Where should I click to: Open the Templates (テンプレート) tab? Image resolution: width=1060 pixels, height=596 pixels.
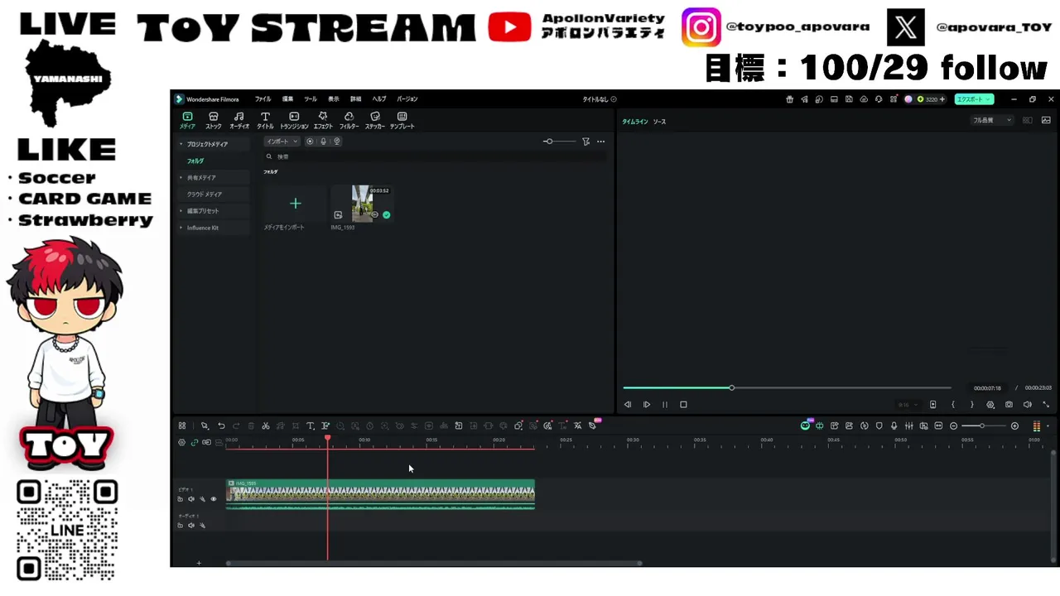coord(402,121)
